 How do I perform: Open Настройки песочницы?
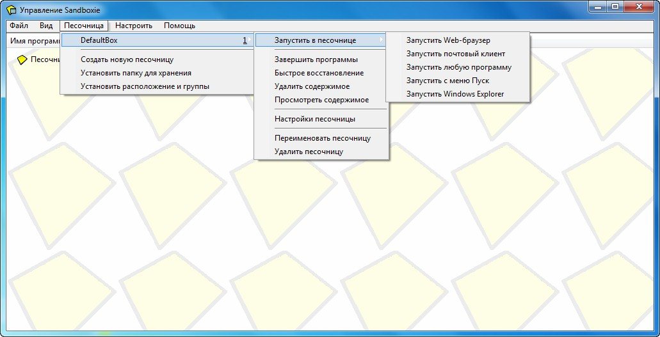coord(314,119)
